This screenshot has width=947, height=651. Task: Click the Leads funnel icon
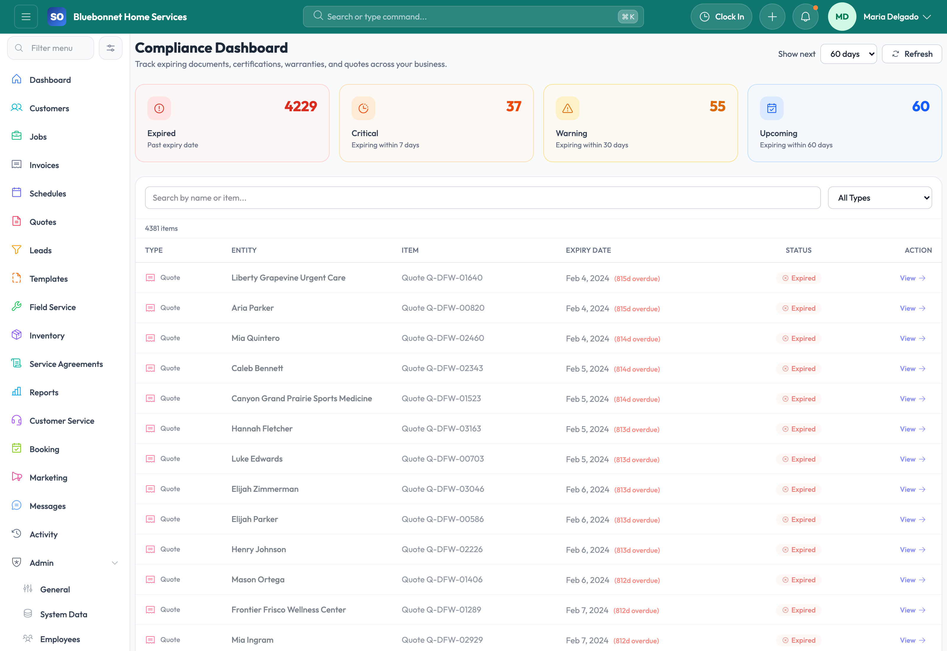click(x=16, y=250)
